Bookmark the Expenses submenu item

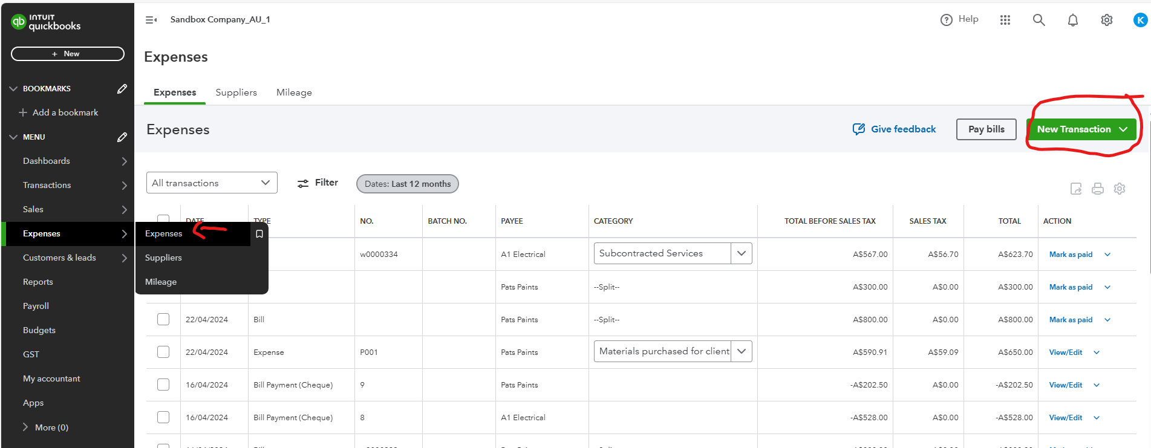pos(259,234)
